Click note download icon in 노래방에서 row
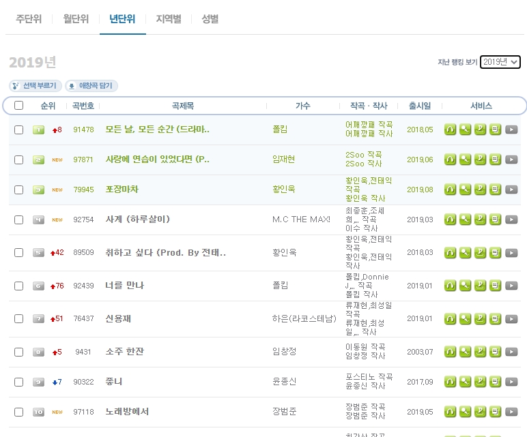The height and width of the screenshot is (437, 527). pos(481,412)
